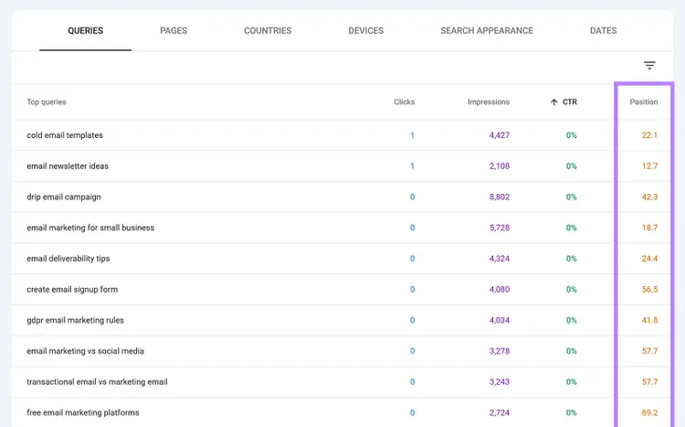The width and height of the screenshot is (685, 427).
Task: Select the 'free email marketing platforms' query
Action: click(83, 412)
